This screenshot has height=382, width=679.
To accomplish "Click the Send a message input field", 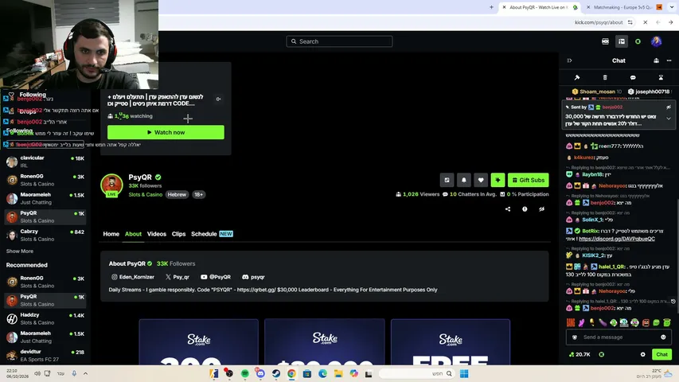I will pos(619,337).
